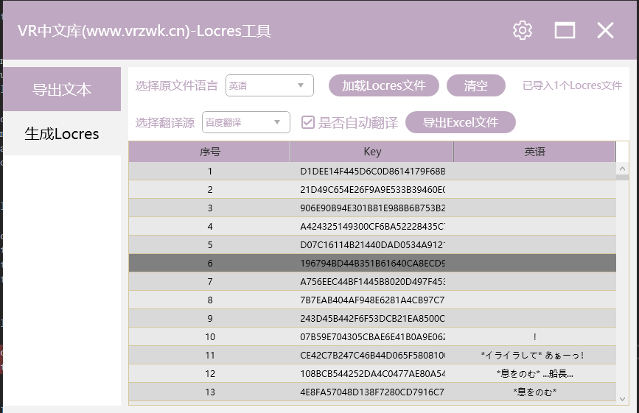Viewport: 639px width, 413px height.
Task: Open settings via the gear icon
Action: (523, 30)
